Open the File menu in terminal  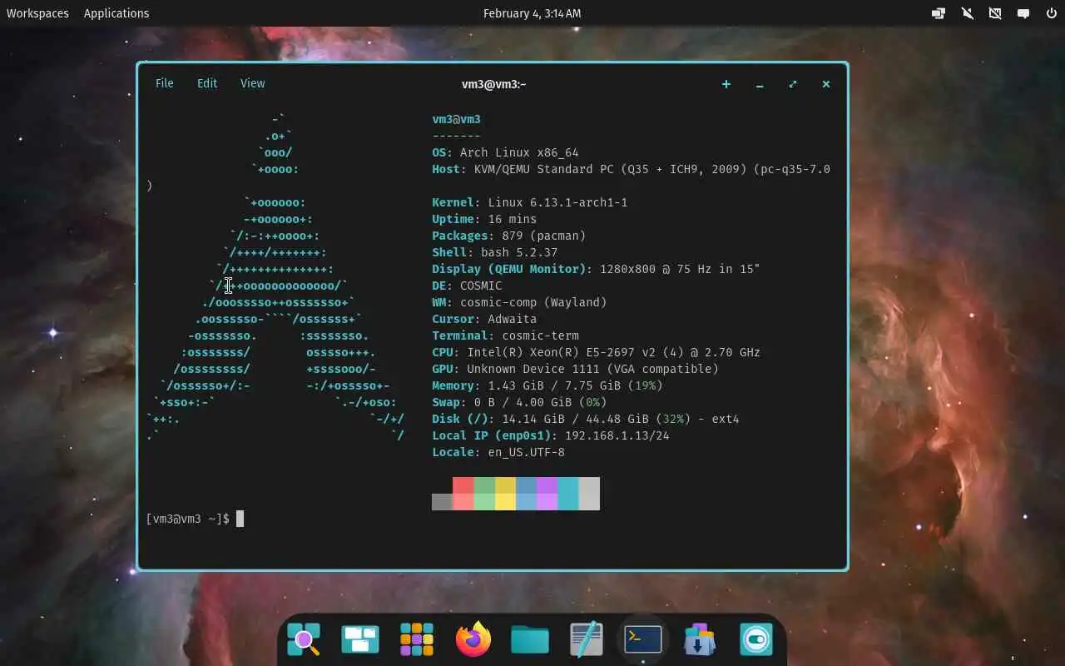pyautogui.click(x=165, y=83)
